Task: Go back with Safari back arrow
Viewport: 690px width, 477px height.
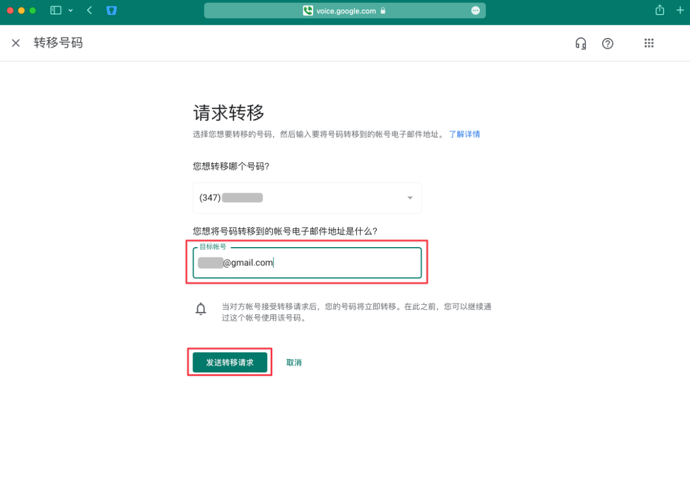Action: [x=90, y=10]
